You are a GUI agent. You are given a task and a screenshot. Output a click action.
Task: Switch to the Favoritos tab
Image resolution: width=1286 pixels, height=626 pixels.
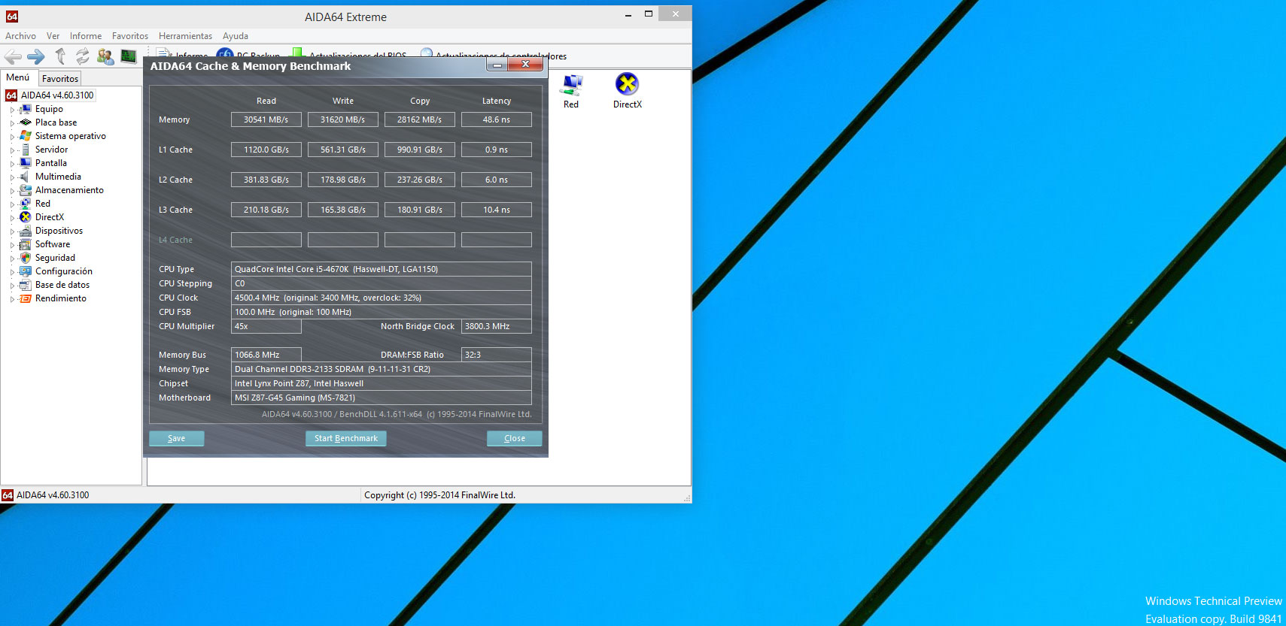[60, 78]
